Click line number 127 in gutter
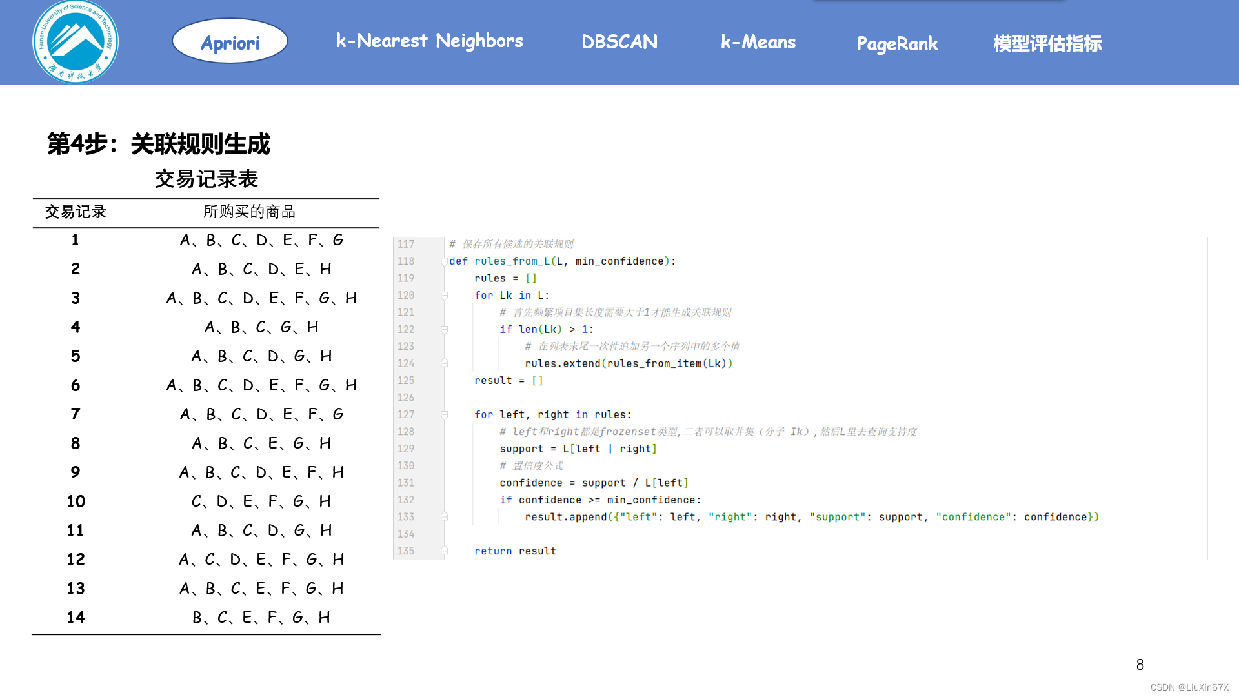Screen dimensions: 1239x697 [406, 415]
